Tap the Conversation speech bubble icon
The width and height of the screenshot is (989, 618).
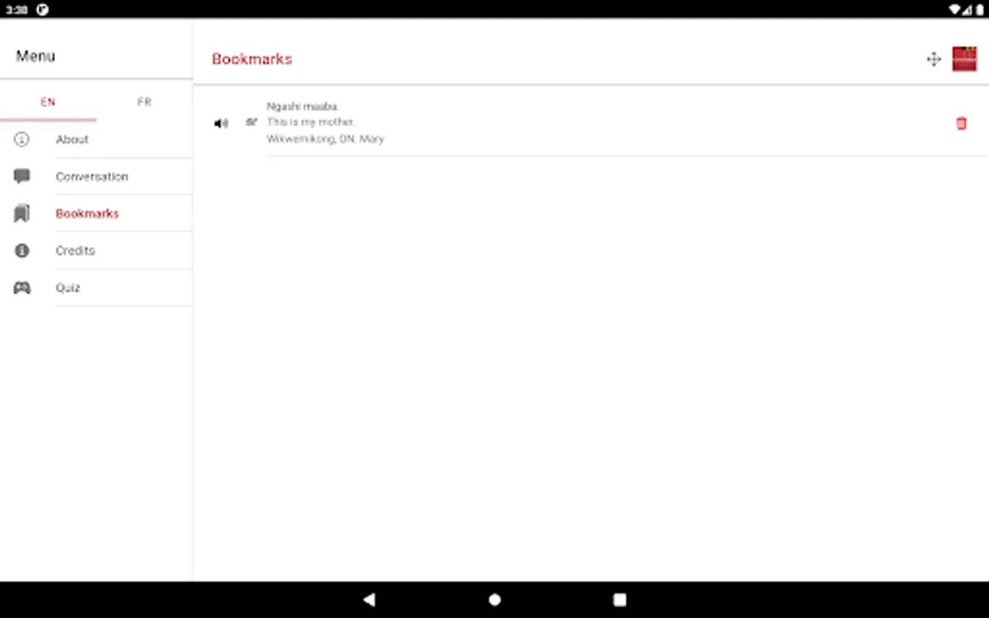[22, 176]
